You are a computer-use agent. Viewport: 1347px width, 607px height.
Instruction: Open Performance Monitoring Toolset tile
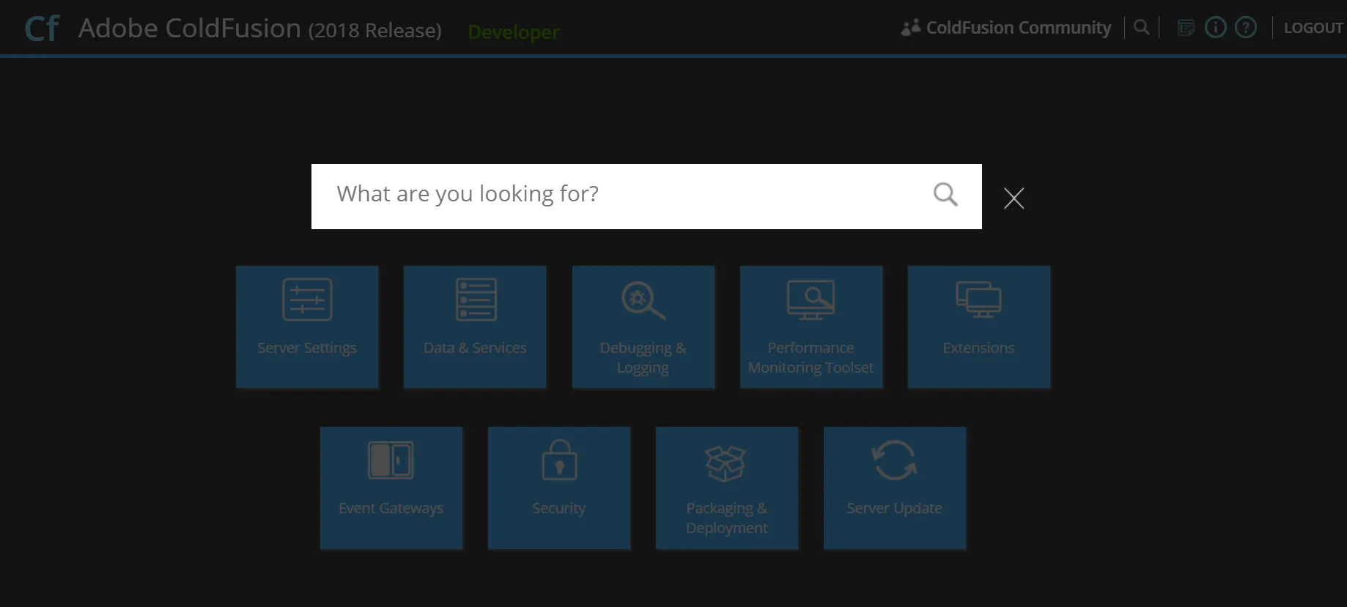[x=811, y=327]
